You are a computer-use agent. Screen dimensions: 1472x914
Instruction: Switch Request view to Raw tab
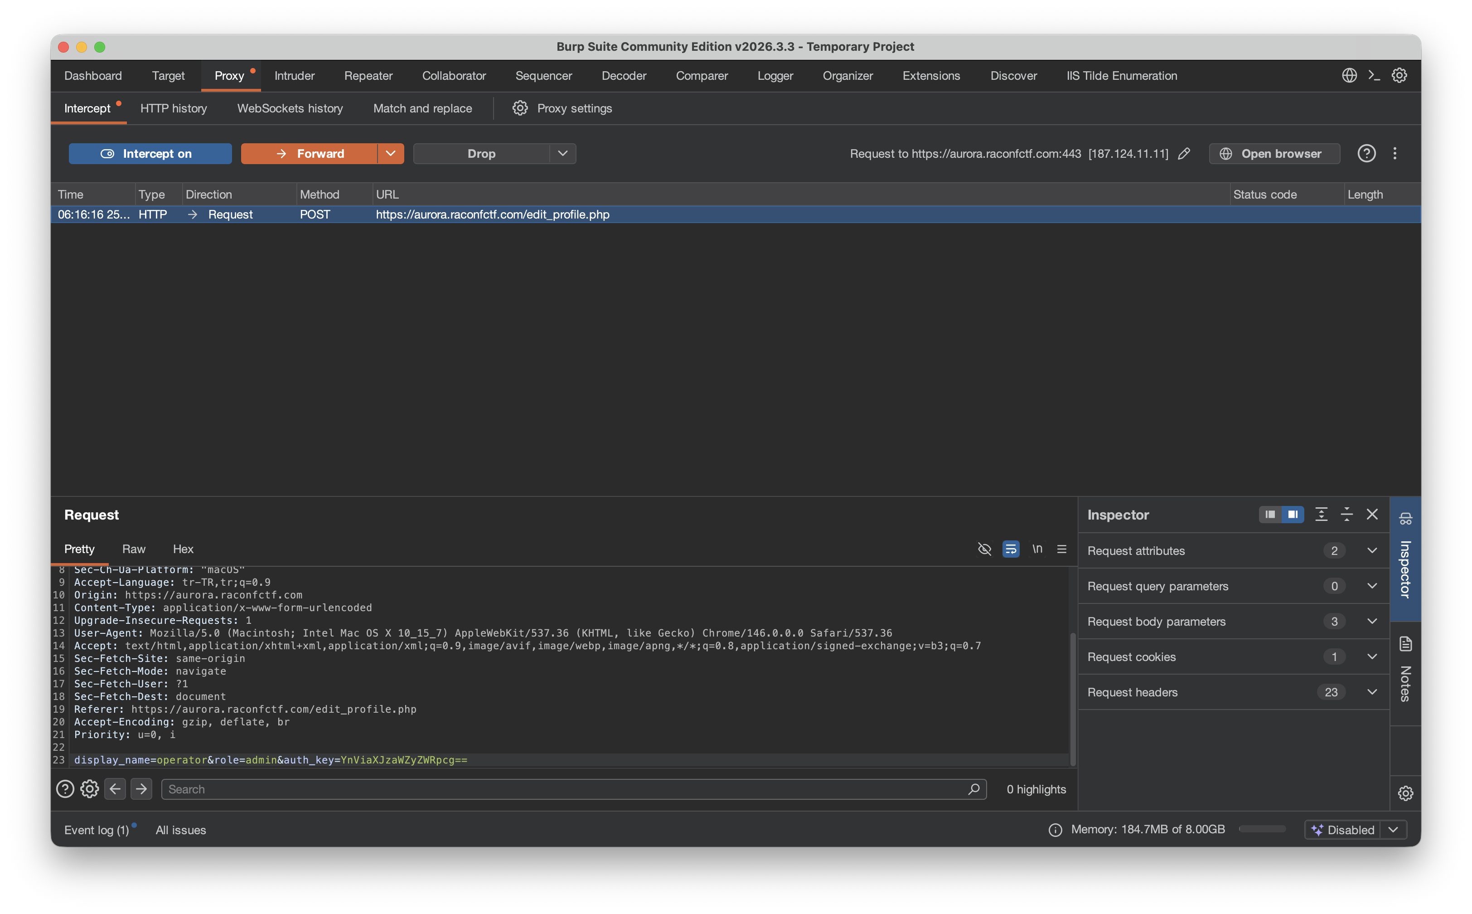(134, 549)
